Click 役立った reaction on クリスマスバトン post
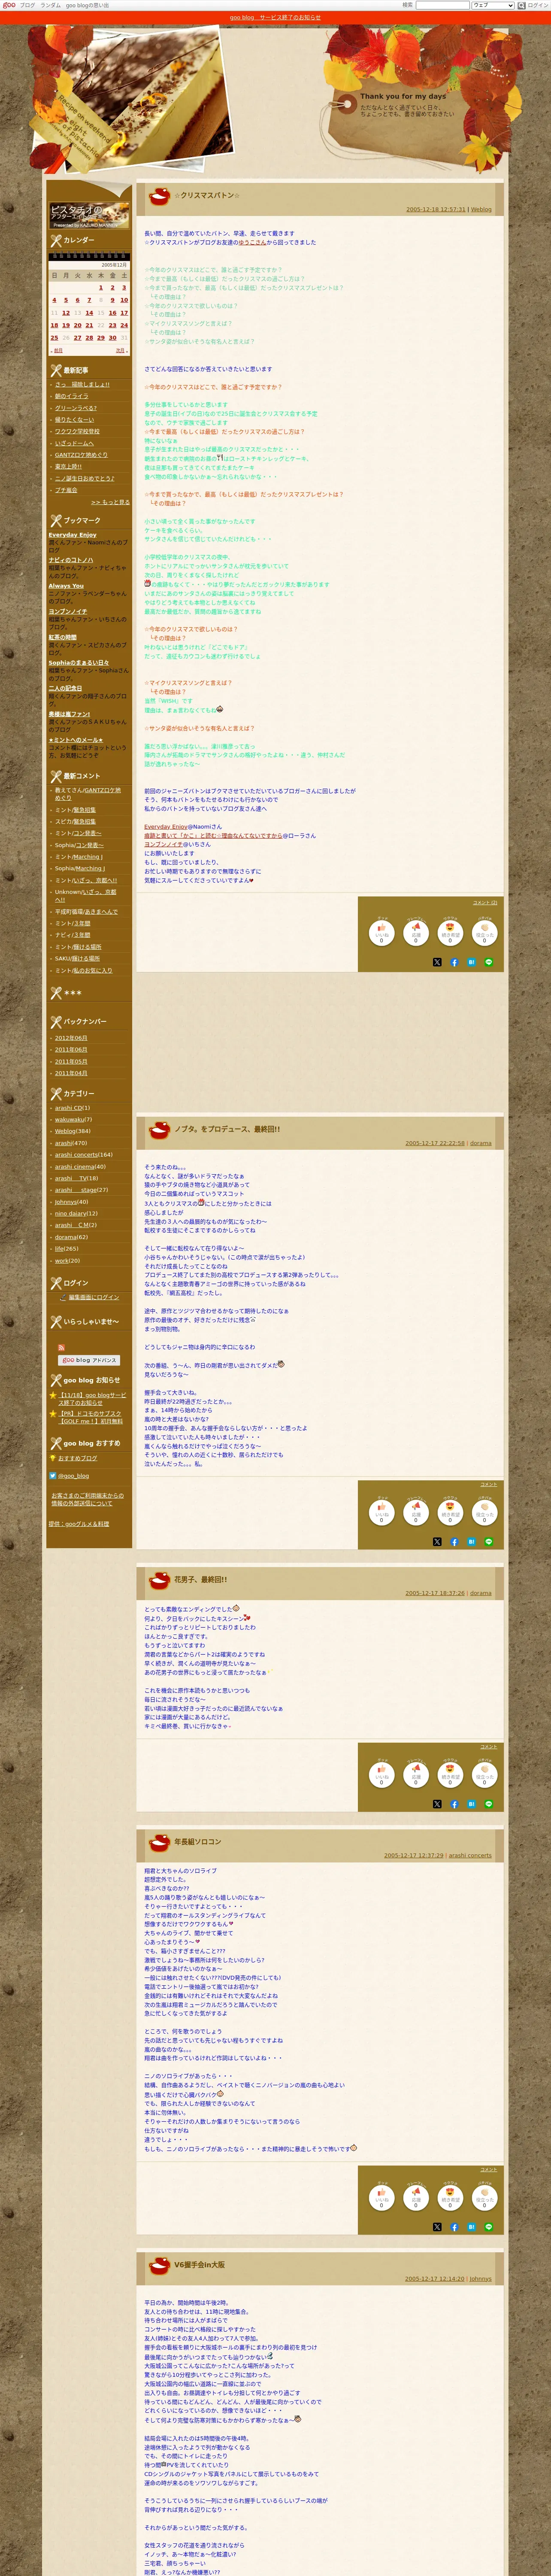Image resolution: width=551 pixels, height=2576 pixels. (484, 932)
